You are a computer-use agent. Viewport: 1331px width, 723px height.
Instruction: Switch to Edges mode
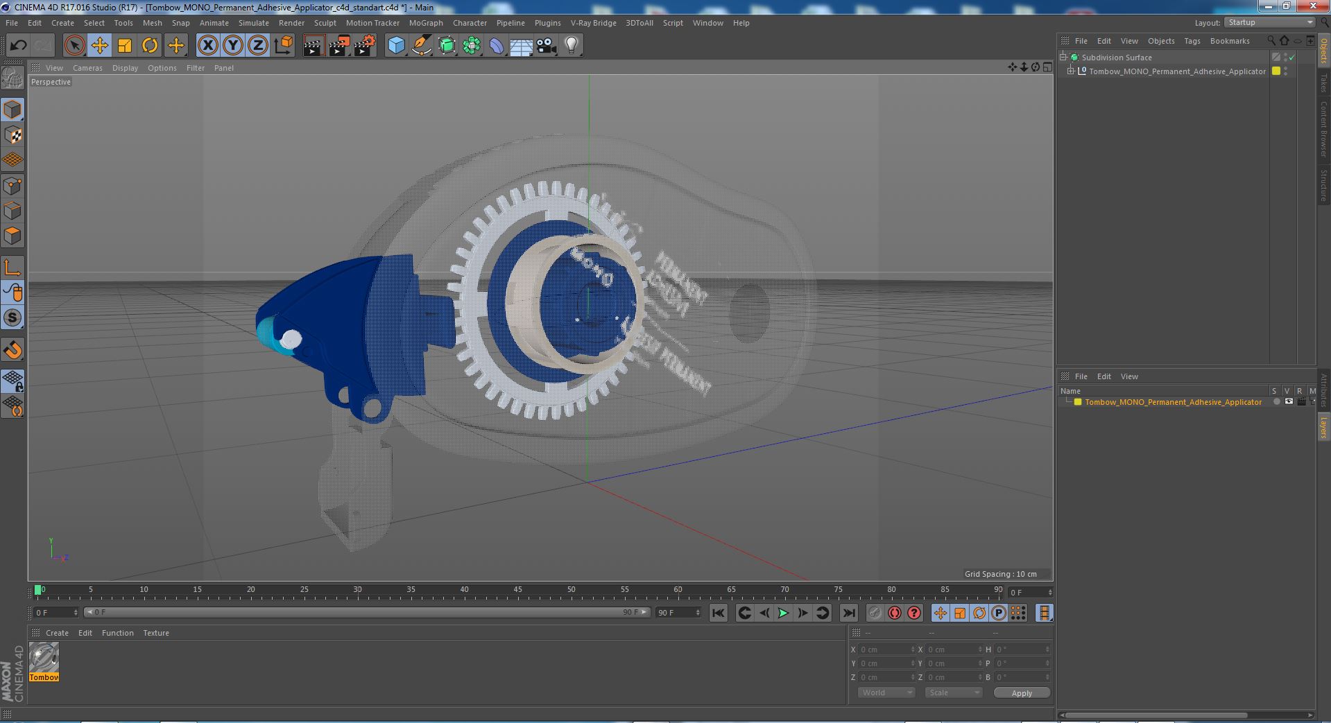point(12,211)
